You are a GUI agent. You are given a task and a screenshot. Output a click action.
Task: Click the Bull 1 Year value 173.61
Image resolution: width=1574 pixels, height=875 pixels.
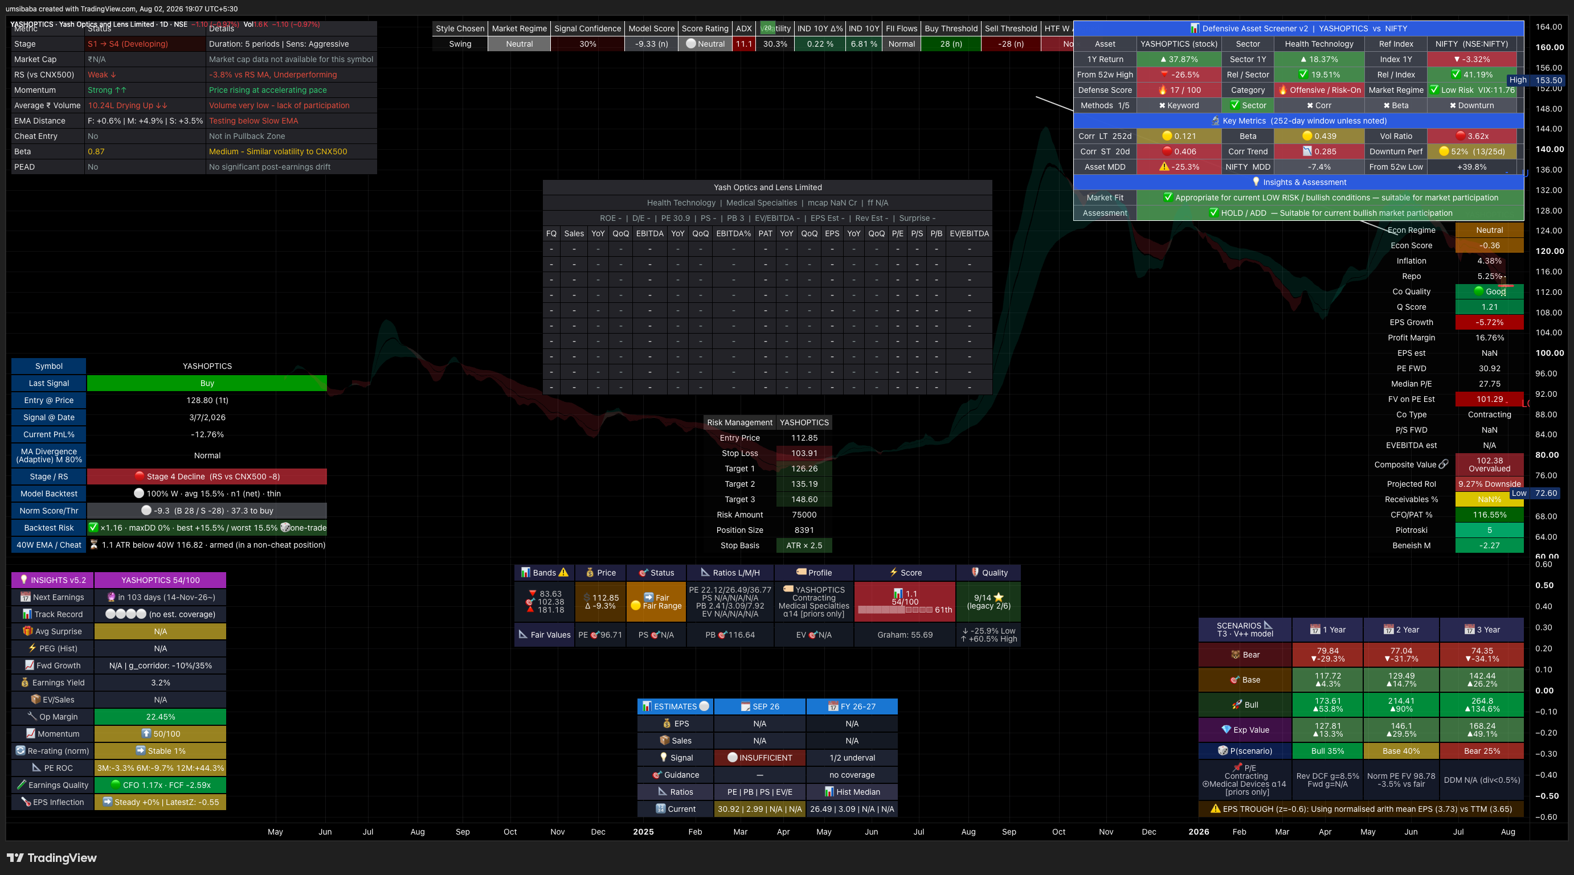[x=1328, y=705]
